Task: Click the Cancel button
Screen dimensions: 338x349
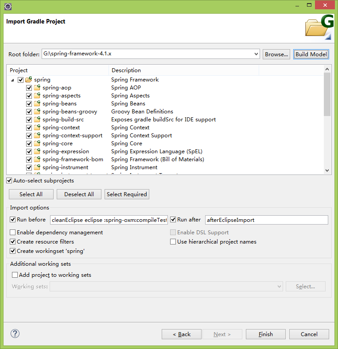Action: coord(309,334)
